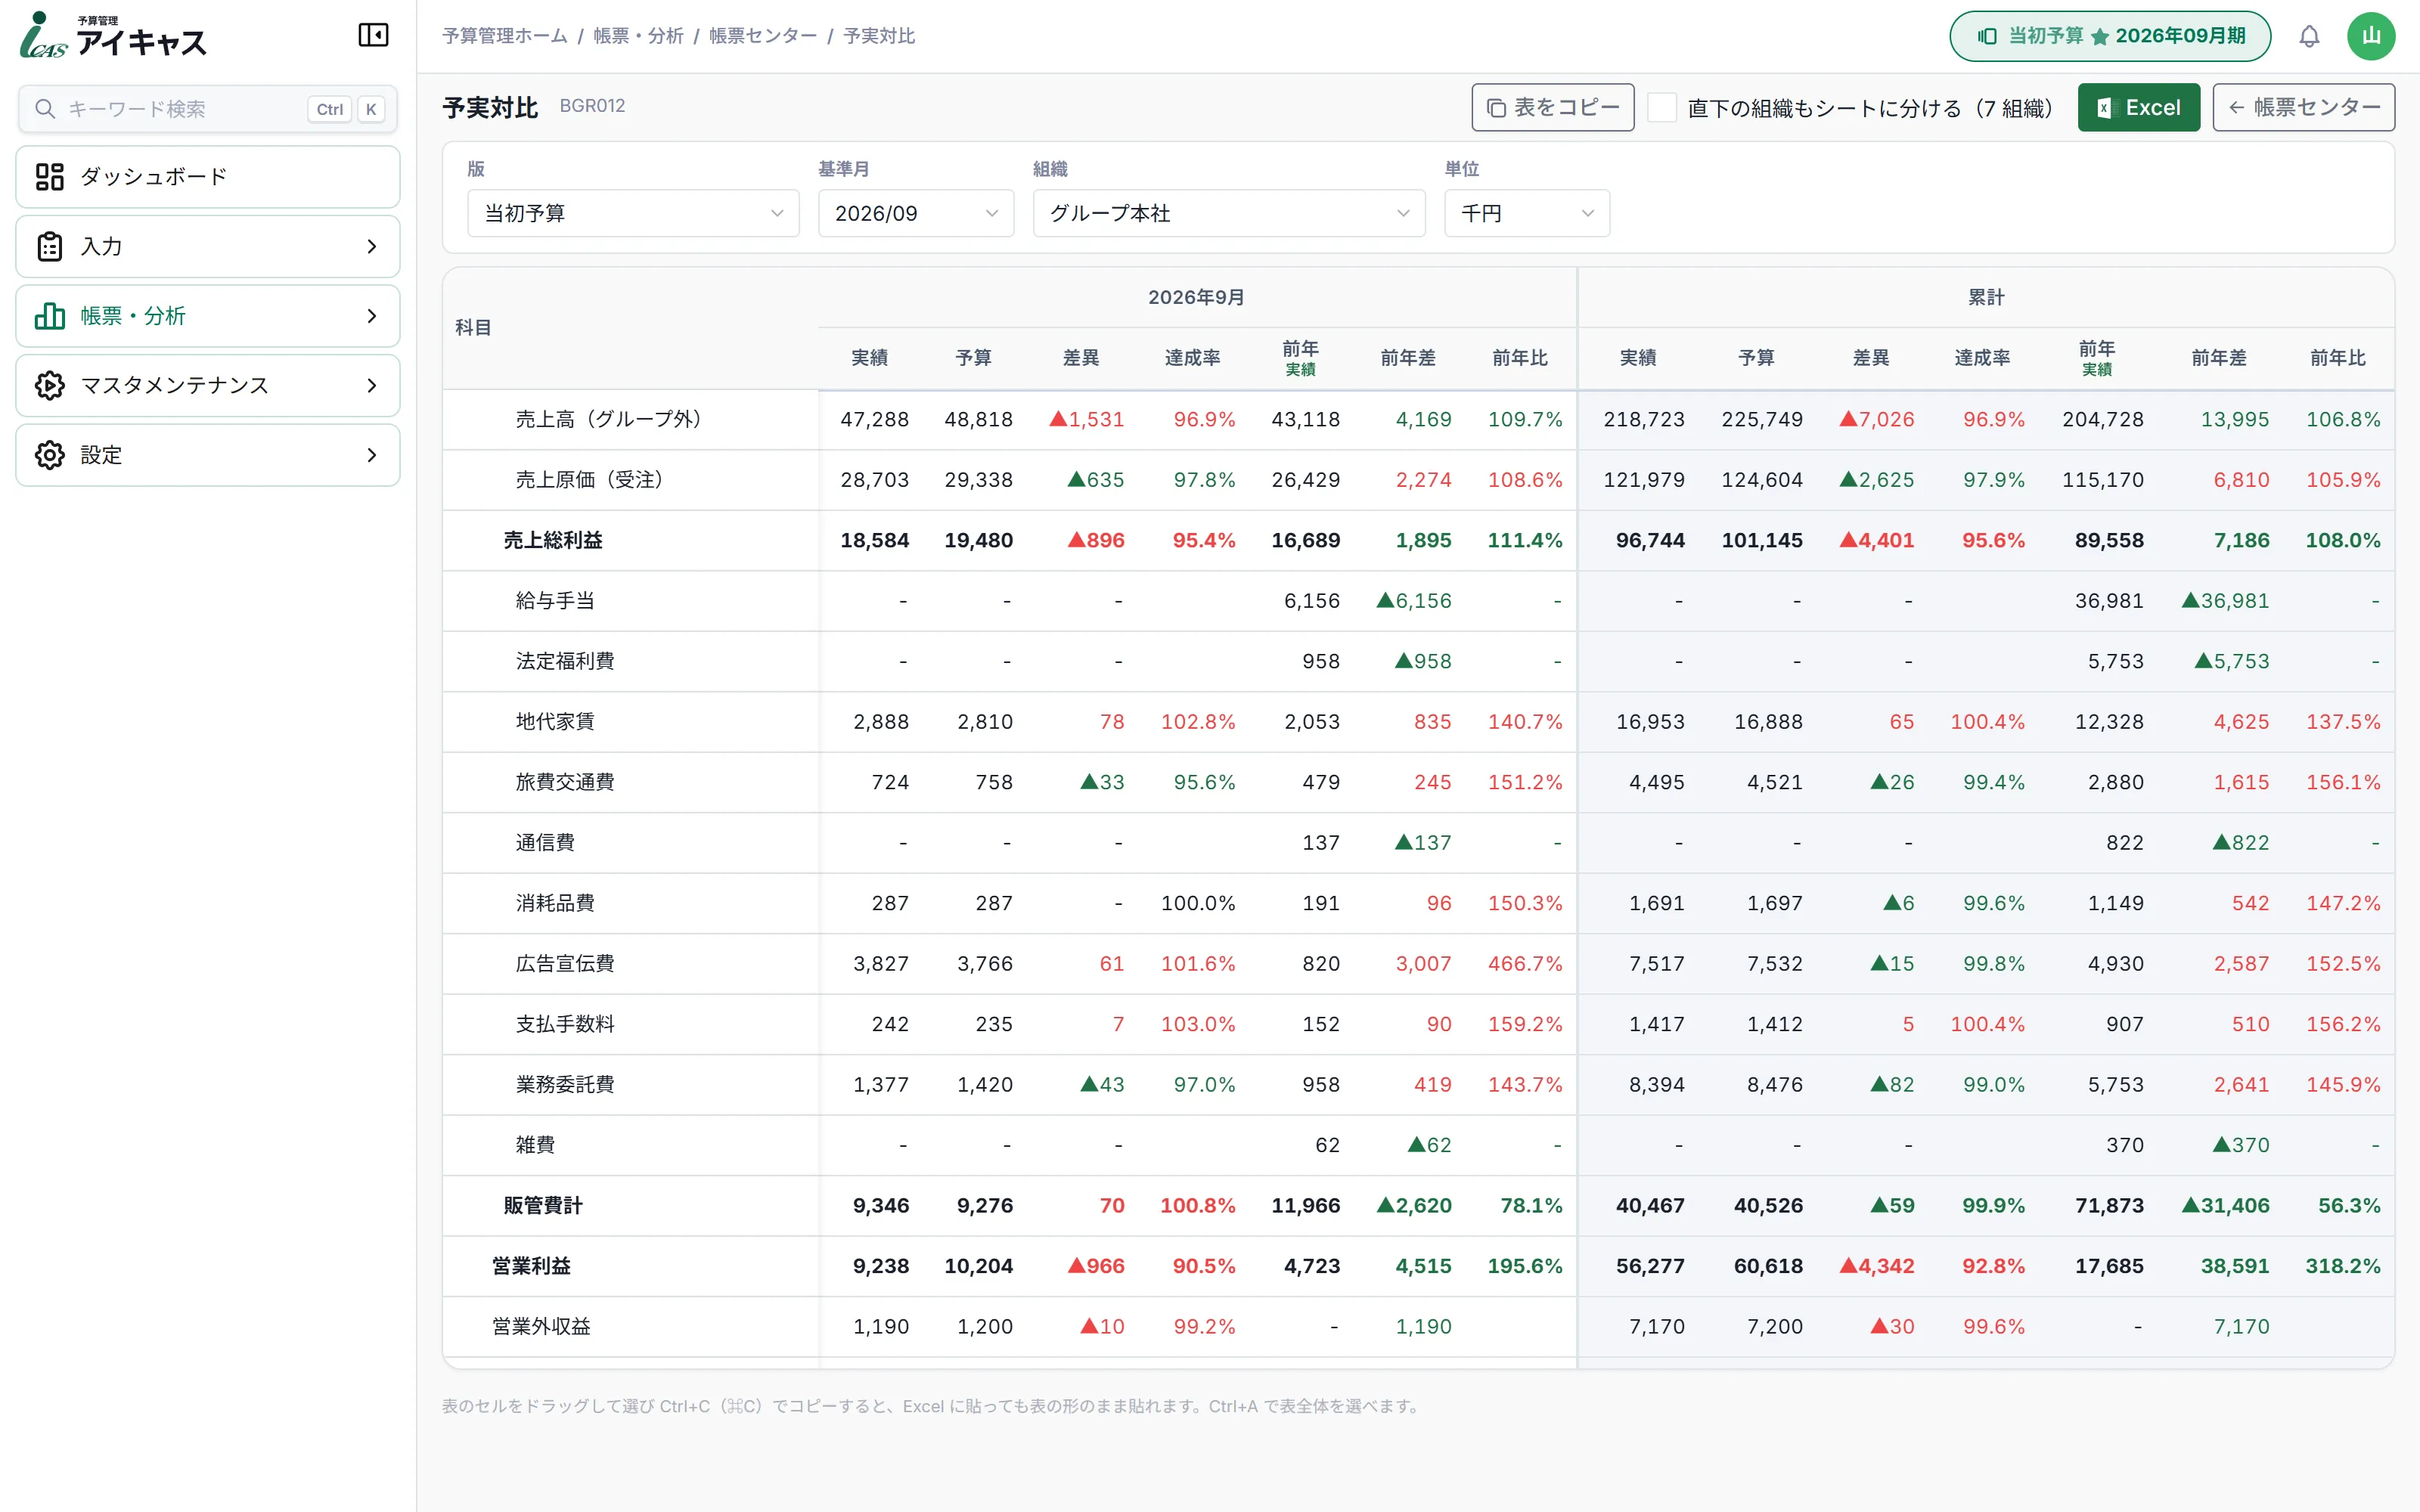Open the 版 dropdown 当初予算
This screenshot has width=2420, height=1512.
pyautogui.click(x=633, y=213)
